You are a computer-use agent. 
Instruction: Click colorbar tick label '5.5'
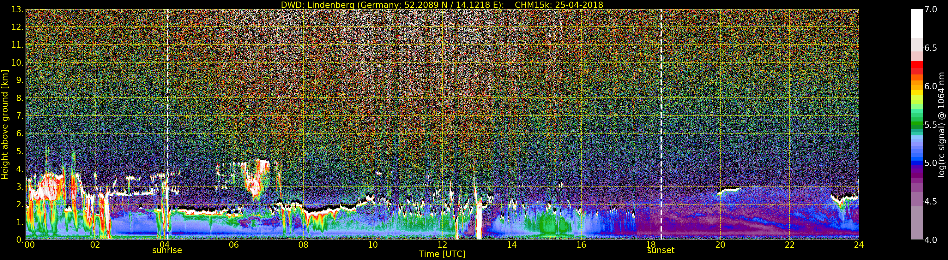tap(931, 125)
